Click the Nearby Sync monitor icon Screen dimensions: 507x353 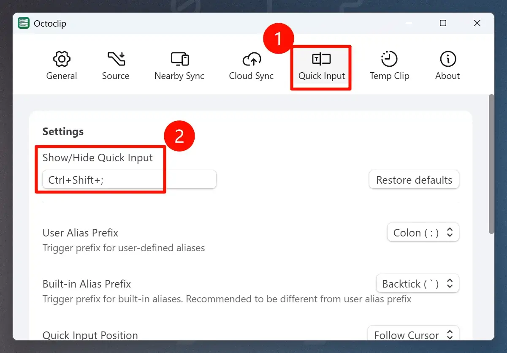[x=179, y=59]
